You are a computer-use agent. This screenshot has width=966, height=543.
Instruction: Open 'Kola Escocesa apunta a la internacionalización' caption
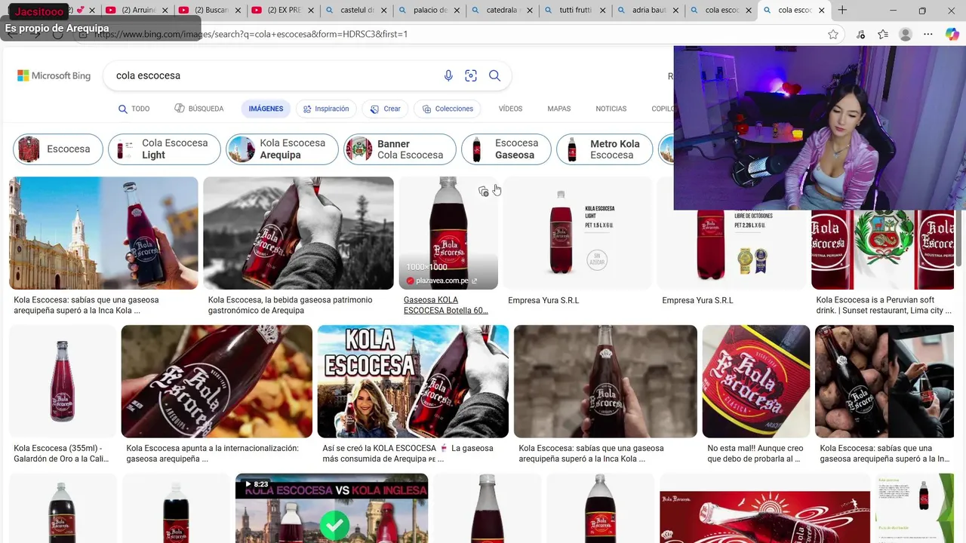[x=212, y=453]
